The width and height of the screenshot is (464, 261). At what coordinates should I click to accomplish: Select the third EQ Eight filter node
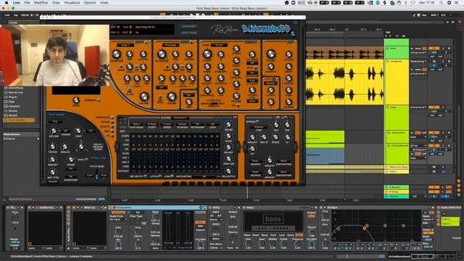385,225
